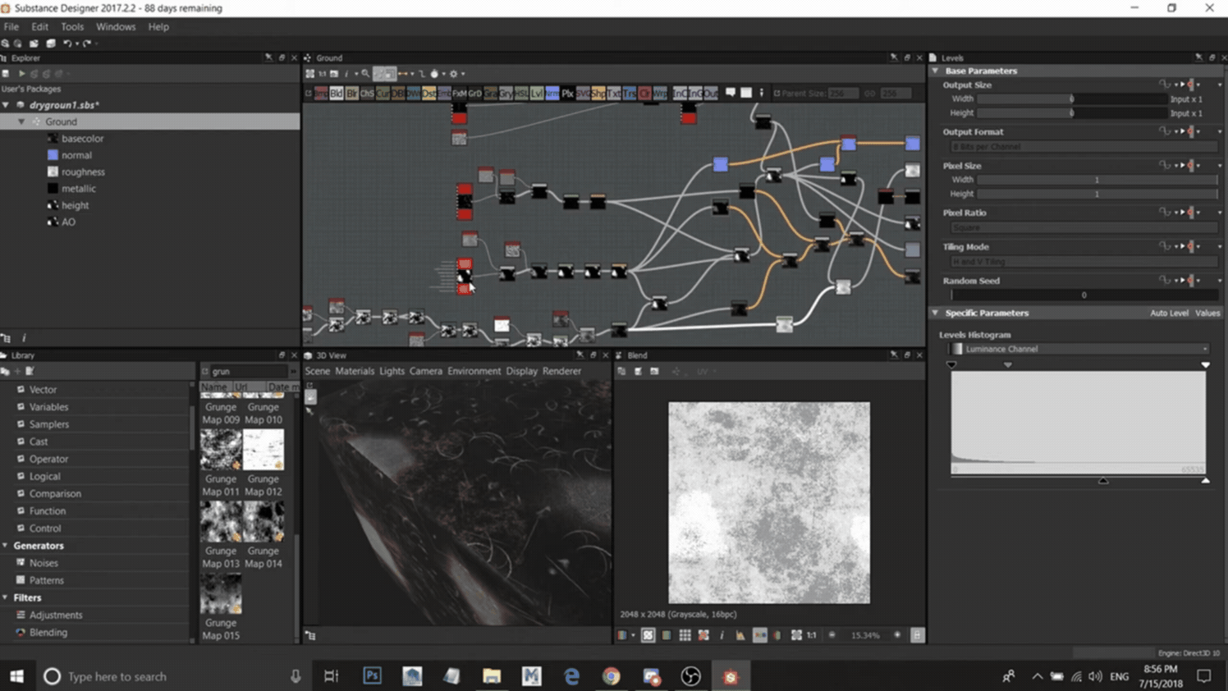This screenshot has width=1228, height=691.
Task: Click undo in main toolbar
Action: 67,44
